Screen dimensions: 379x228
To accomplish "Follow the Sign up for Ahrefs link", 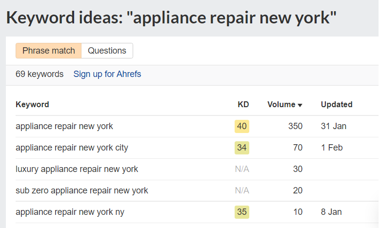I will (107, 74).
